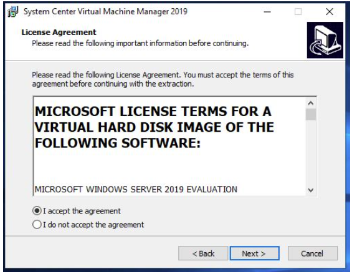Click the empty scrollbar track below the thumb
This screenshot has width=352, height=274.
pos(311,153)
